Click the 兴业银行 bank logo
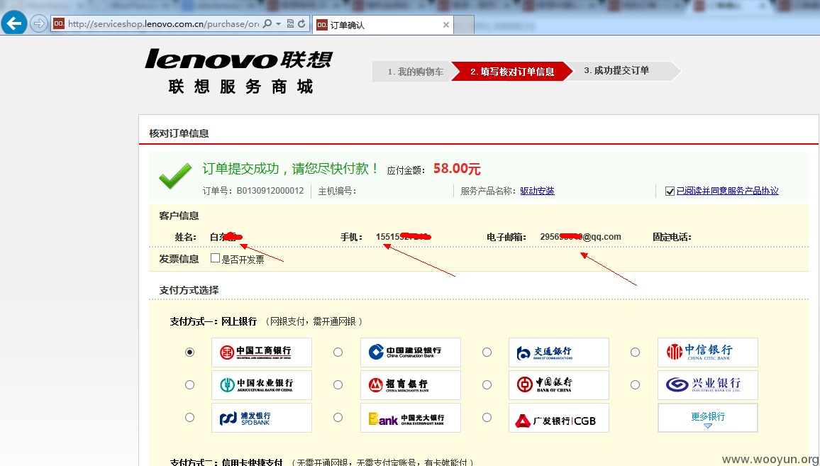Viewport: 820px width, 466px height. 707,385
